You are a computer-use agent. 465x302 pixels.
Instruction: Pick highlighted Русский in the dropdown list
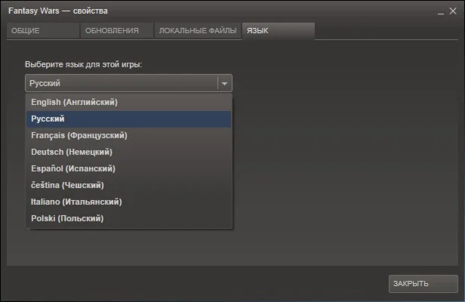click(128, 119)
